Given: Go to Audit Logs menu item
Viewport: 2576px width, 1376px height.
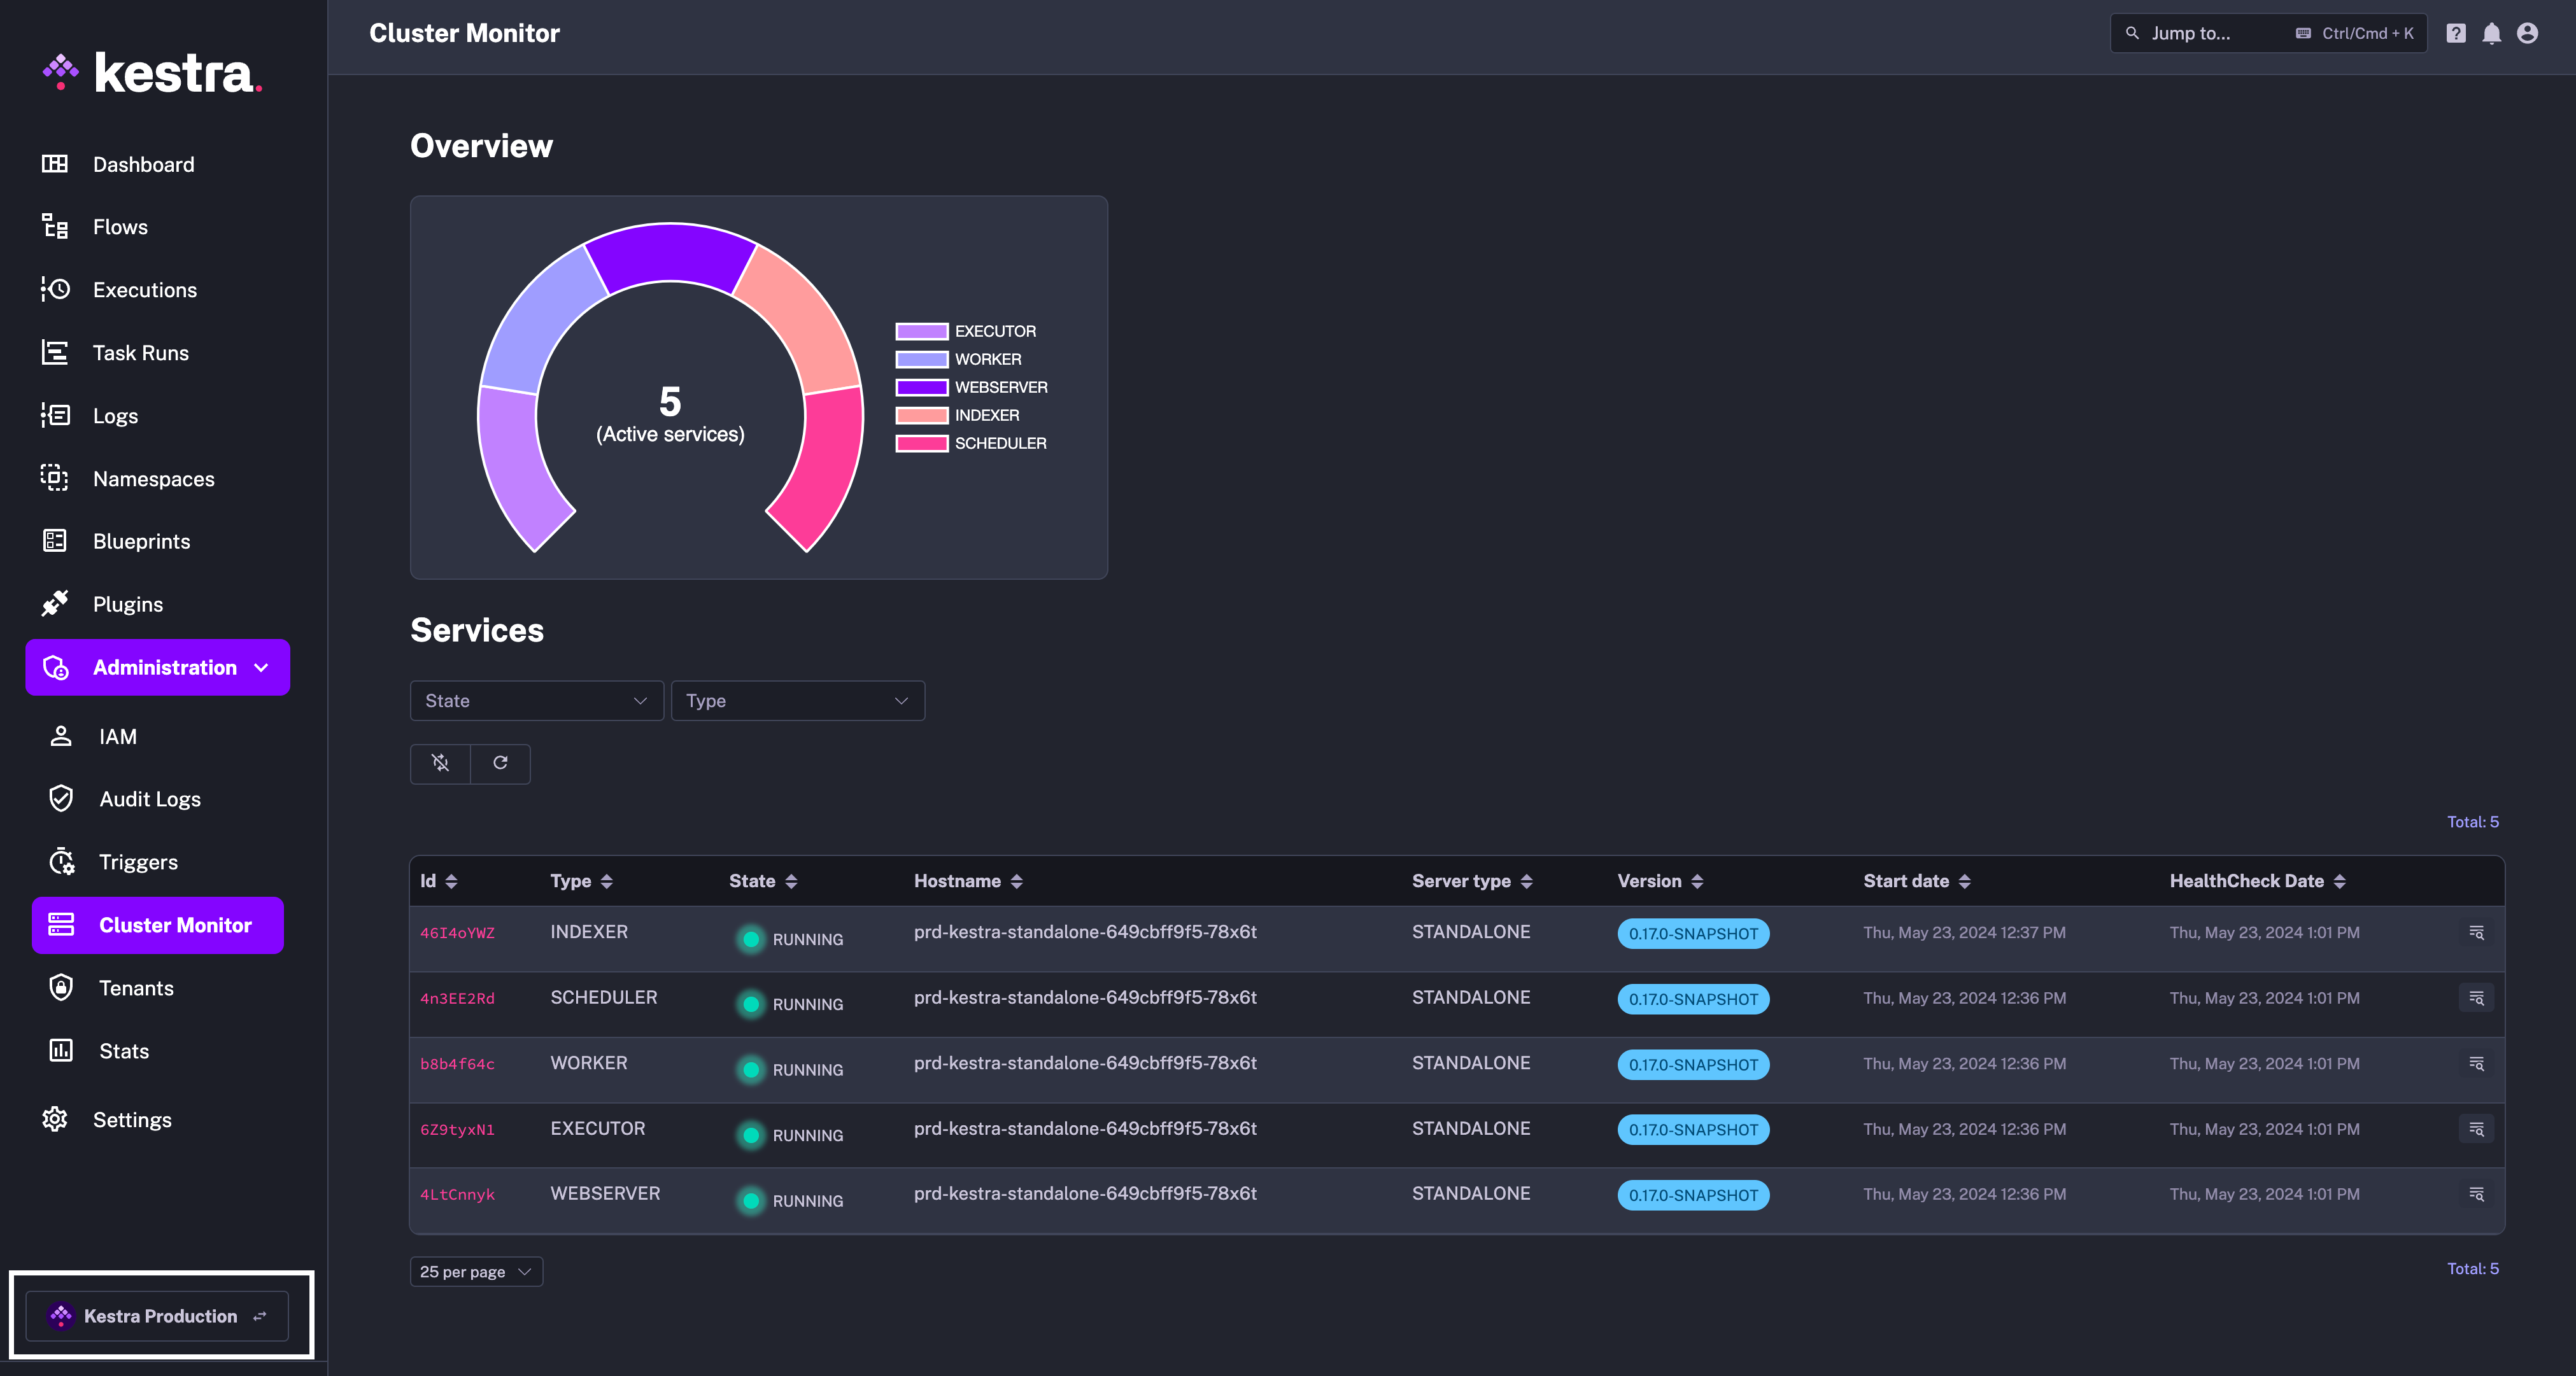Looking at the screenshot, I should [x=150, y=798].
